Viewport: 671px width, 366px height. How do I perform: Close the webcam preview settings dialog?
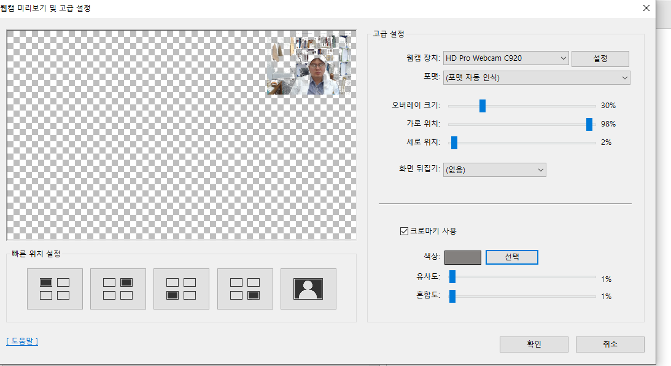(646, 8)
